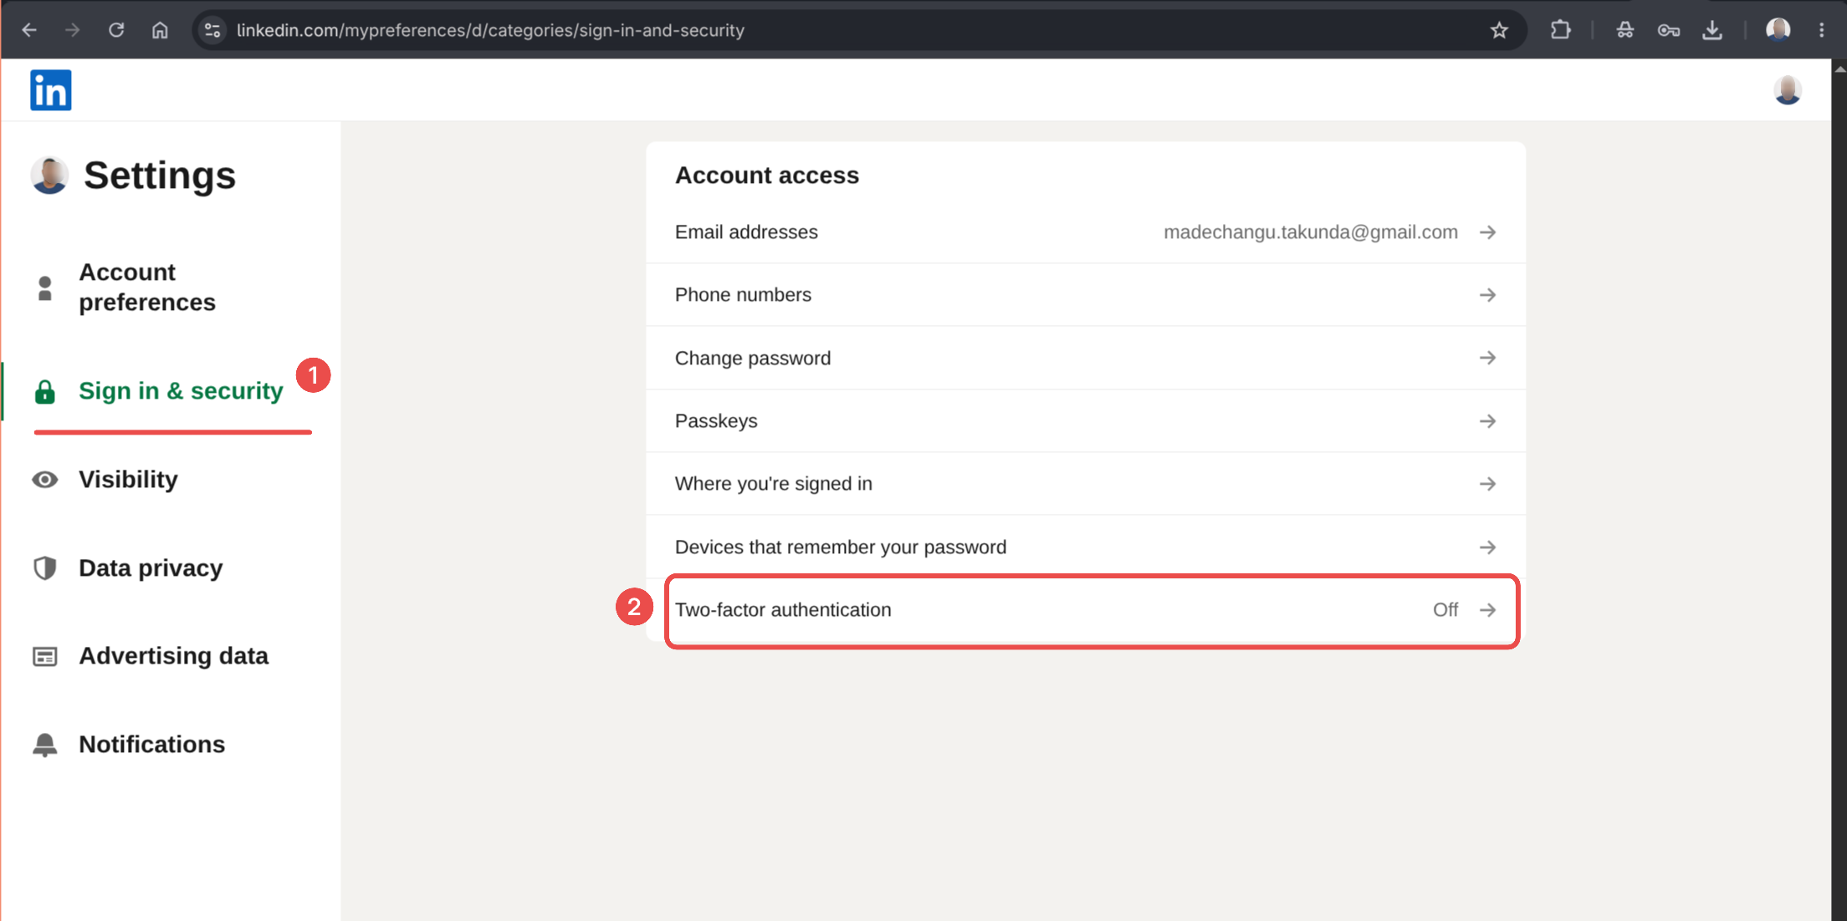This screenshot has height=921, width=1847.
Task: Click the Visibility eye icon
Action: 45,480
